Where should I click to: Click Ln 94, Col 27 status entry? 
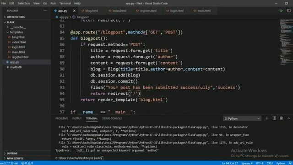coord(230,163)
